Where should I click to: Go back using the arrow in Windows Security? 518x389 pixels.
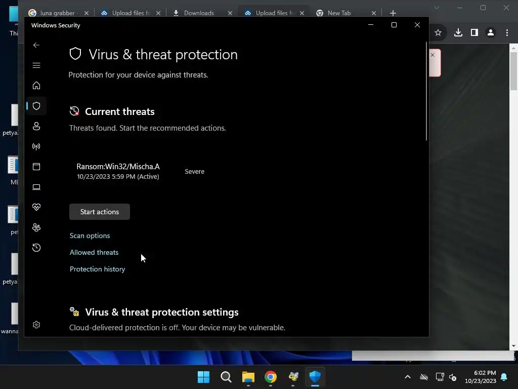point(36,45)
